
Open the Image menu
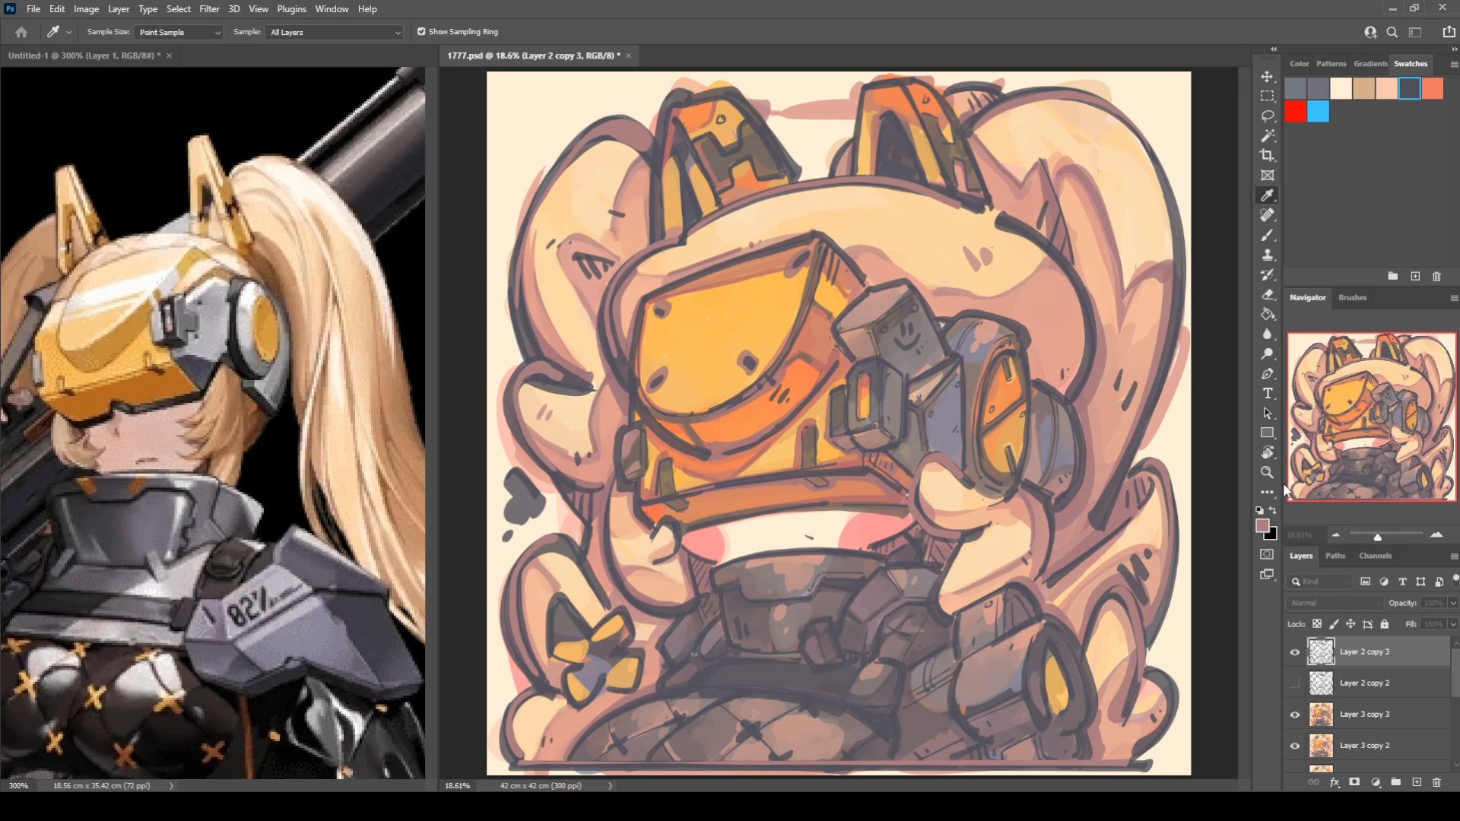[86, 9]
